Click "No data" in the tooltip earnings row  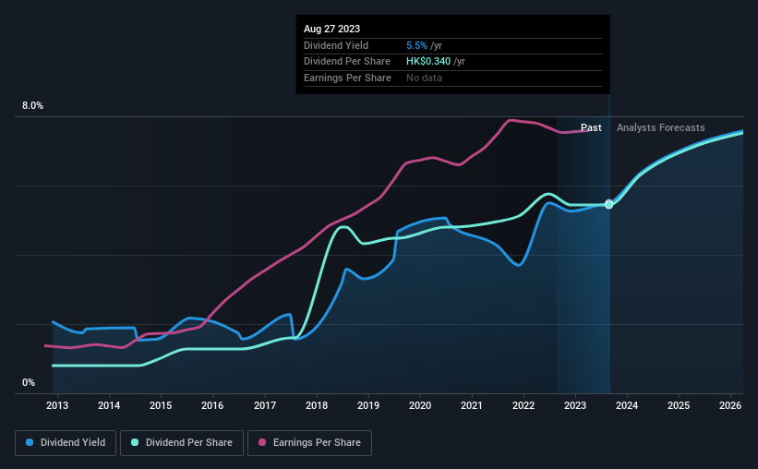coord(424,78)
